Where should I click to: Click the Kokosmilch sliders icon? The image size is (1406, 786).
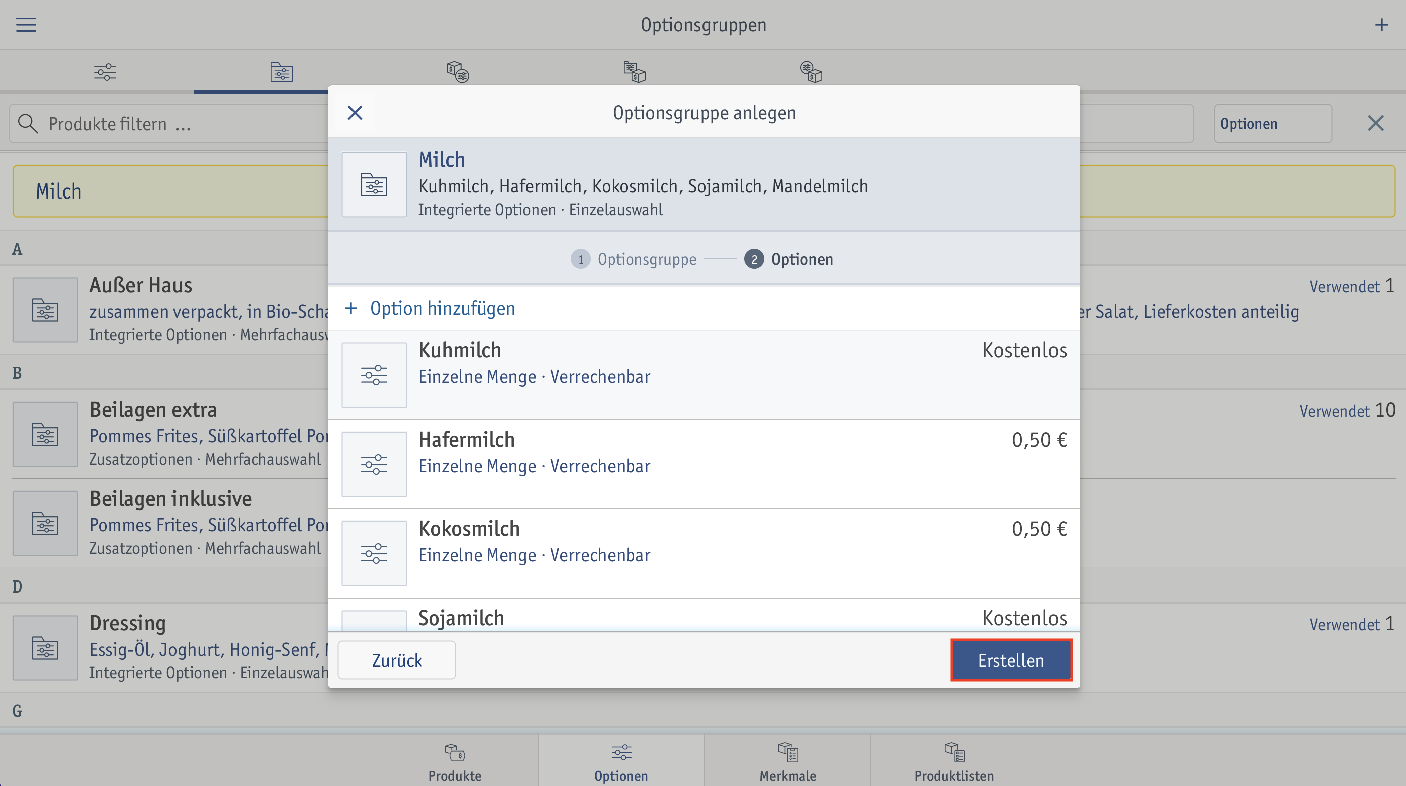[x=374, y=553]
